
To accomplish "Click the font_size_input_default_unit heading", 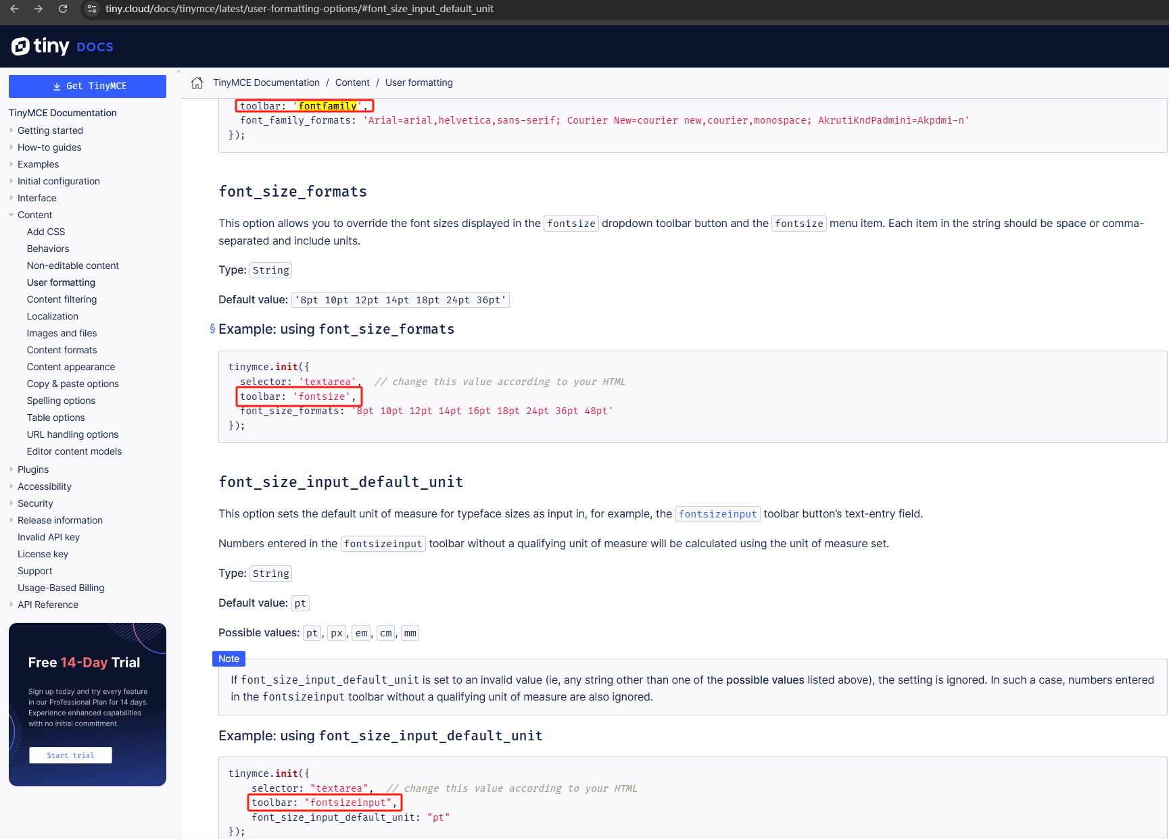I will (x=341, y=482).
